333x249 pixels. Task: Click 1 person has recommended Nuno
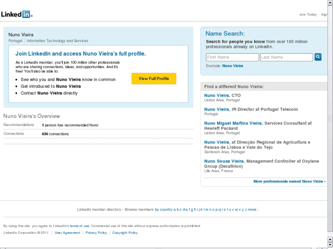pyautogui.click(x=70, y=125)
